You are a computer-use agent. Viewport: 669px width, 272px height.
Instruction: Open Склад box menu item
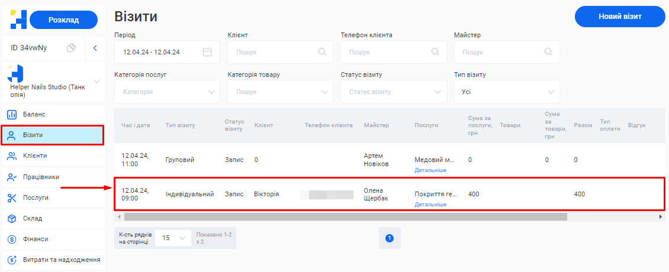coord(33,218)
